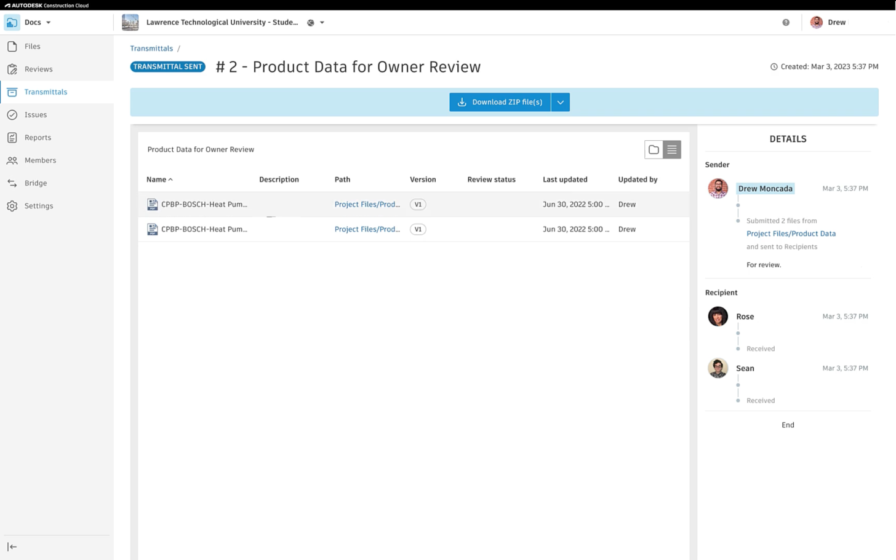
Task: Switch to list view toggle
Action: (x=672, y=149)
